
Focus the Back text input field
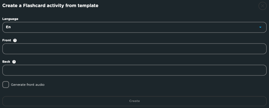tap(134, 70)
